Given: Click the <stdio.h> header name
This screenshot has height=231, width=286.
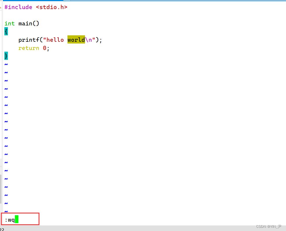Looking at the screenshot, I should pyautogui.click(x=51, y=7).
